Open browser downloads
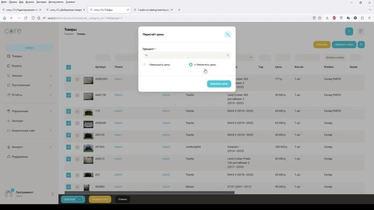This screenshot has height=210, width=374. tap(327, 18)
